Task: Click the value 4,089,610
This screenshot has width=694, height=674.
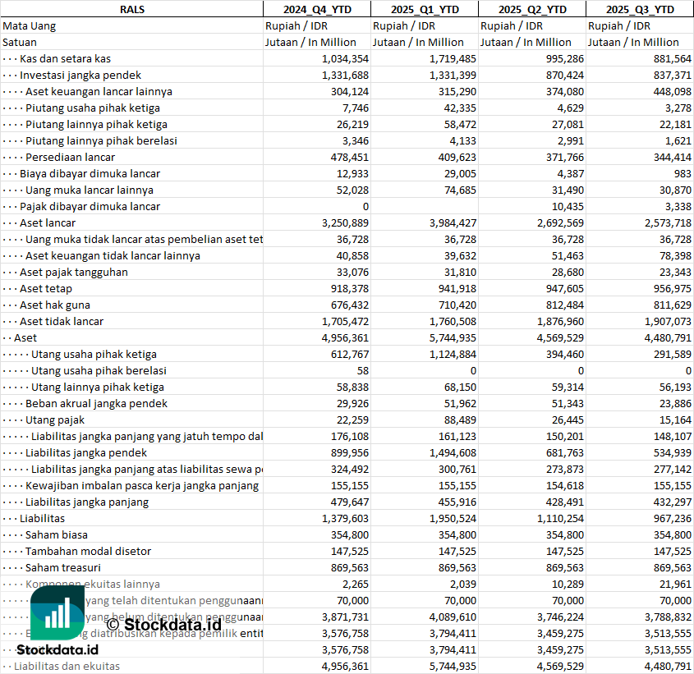Action: [x=453, y=616]
